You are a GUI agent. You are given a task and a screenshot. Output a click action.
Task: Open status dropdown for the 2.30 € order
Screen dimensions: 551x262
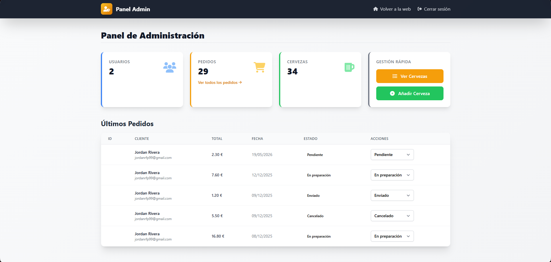392,155
